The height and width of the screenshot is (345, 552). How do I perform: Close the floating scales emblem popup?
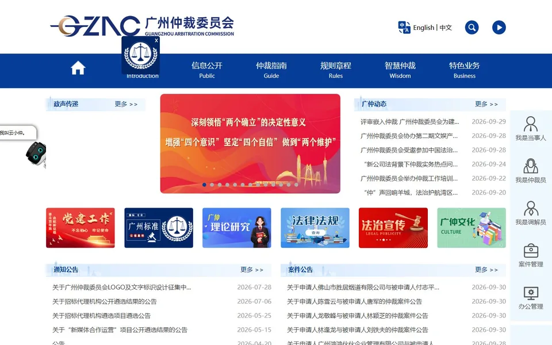coord(156,40)
